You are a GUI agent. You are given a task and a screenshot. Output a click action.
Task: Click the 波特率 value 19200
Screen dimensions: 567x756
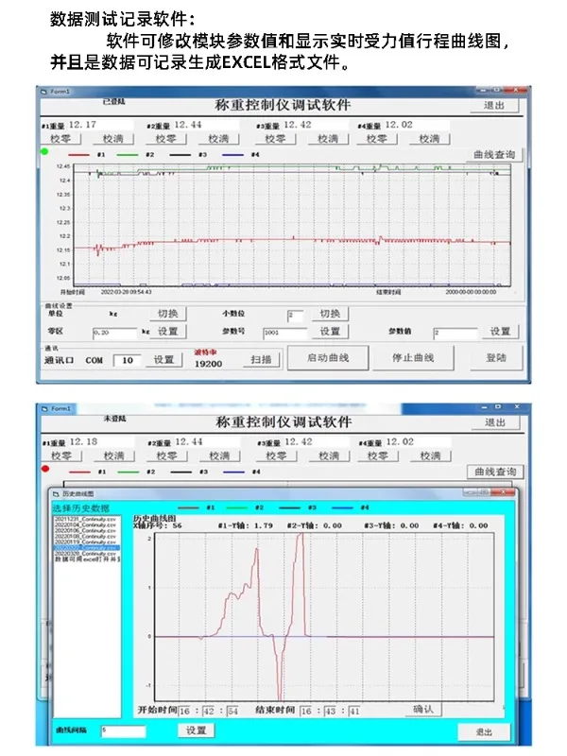tap(208, 364)
